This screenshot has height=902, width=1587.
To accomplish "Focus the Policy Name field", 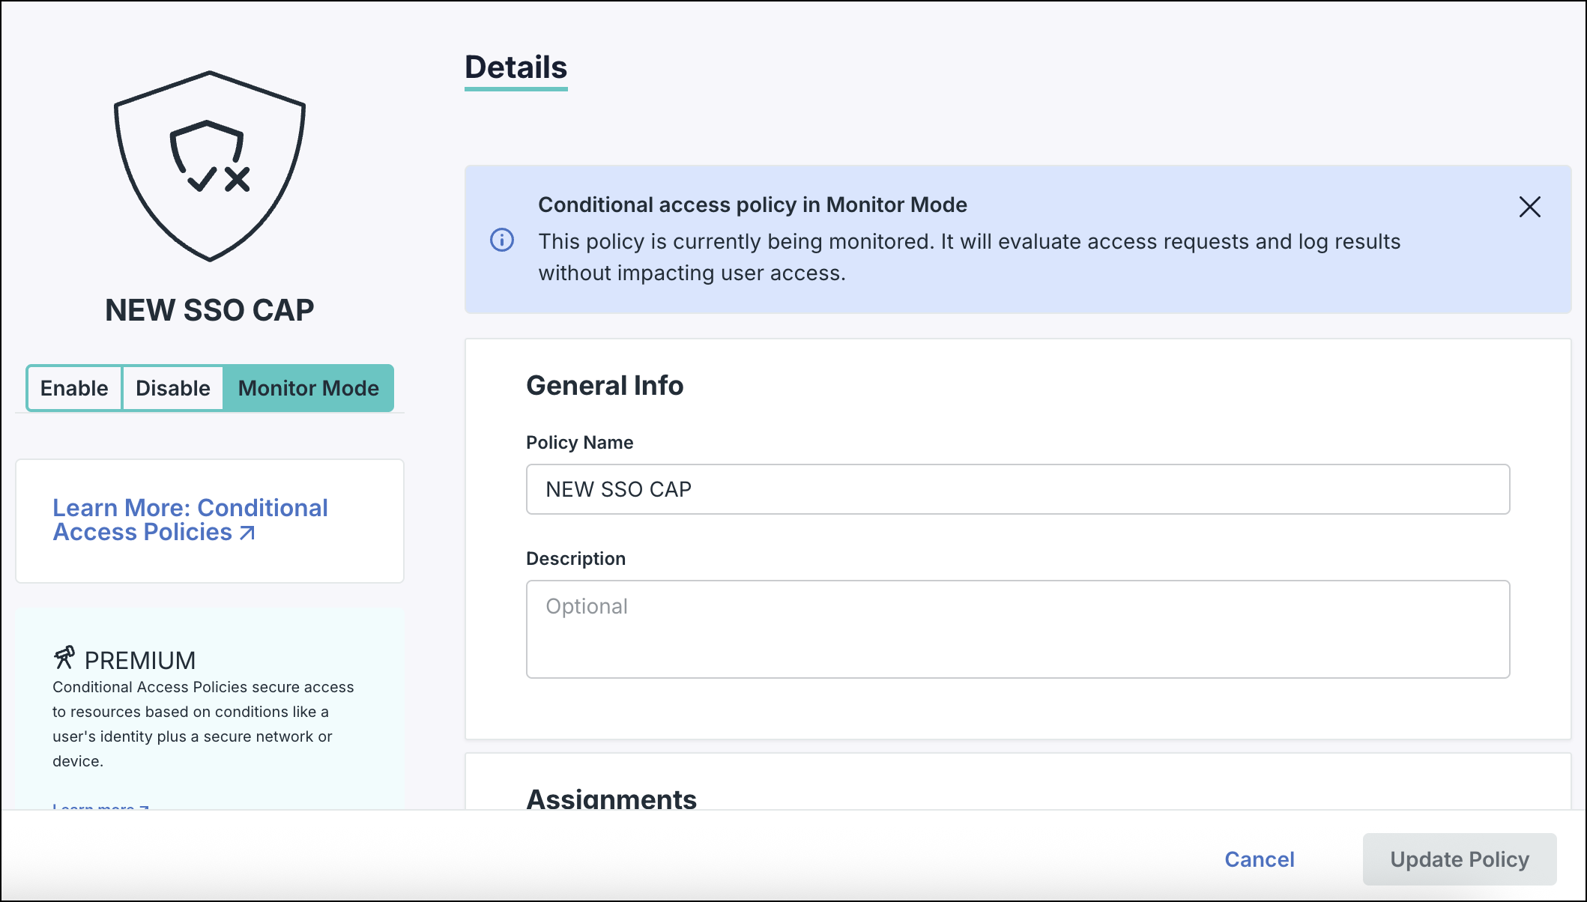I will tap(1018, 489).
